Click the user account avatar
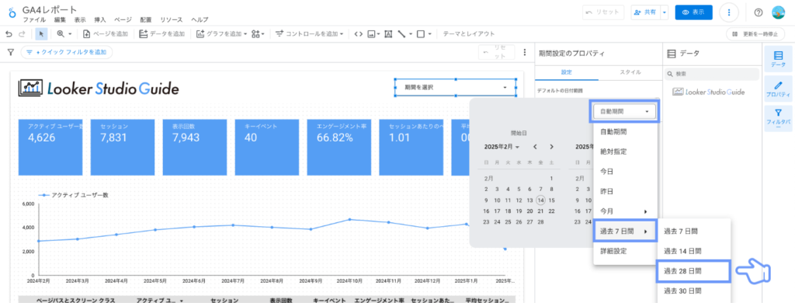The image size is (795, 303). click(x=778, y=12)
